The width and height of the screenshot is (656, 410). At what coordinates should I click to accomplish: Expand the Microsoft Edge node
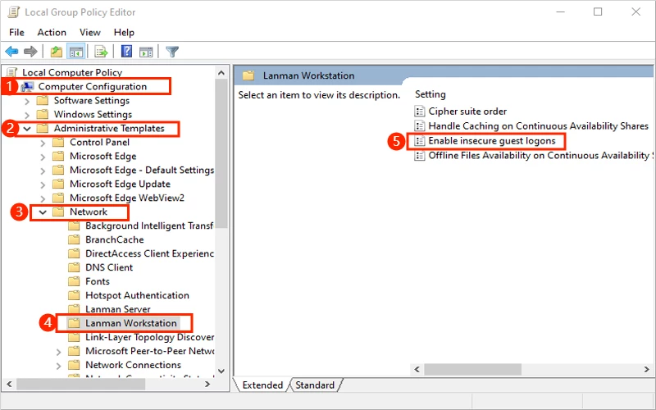point(43,157)
